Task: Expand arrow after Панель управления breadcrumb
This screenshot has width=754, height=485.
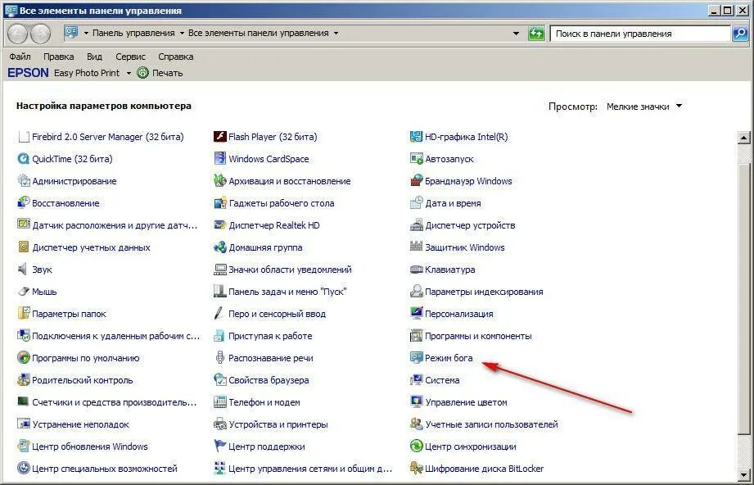Action: point(182,34)
